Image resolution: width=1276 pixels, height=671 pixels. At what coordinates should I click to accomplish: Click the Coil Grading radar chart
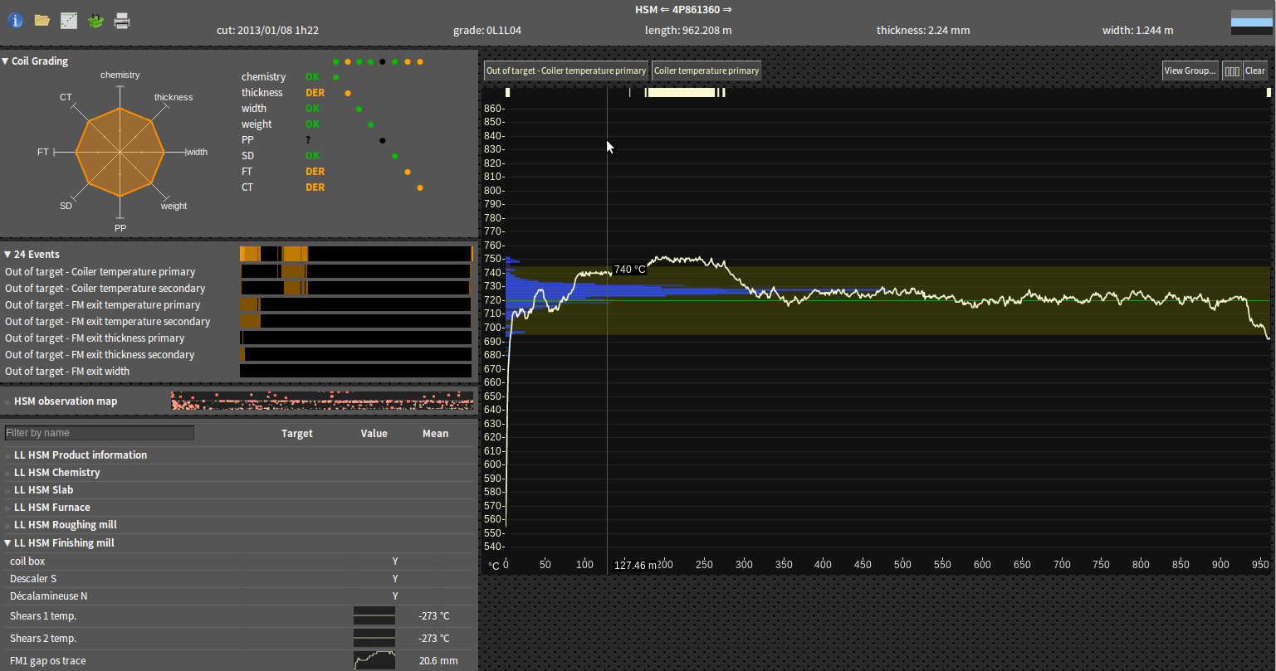pos(120,153)
